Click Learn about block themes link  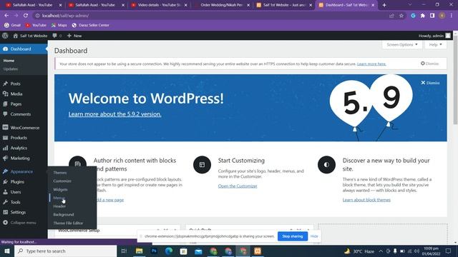(366, 200)
